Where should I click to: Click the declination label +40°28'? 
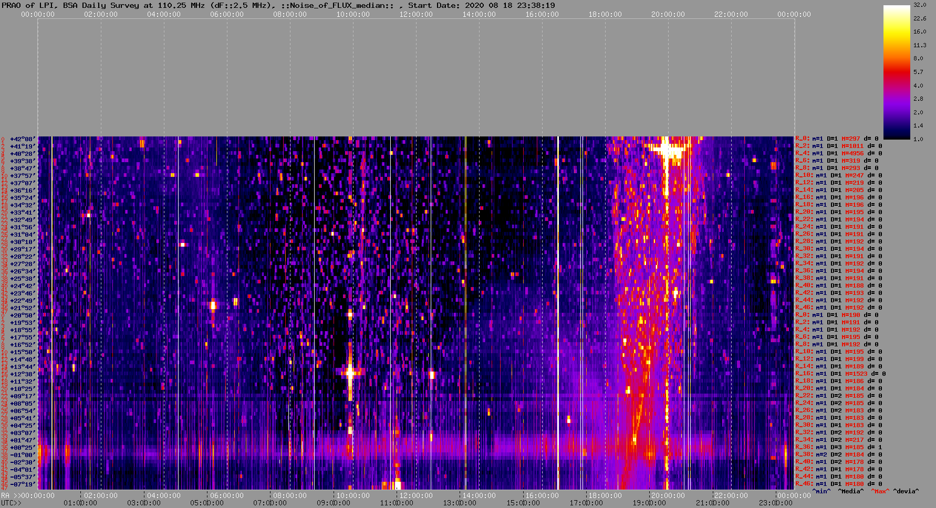(23, 154)
